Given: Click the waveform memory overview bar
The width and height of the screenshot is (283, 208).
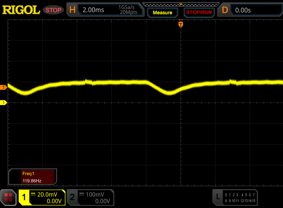Looking at the screenshot, I should point(181,5).
